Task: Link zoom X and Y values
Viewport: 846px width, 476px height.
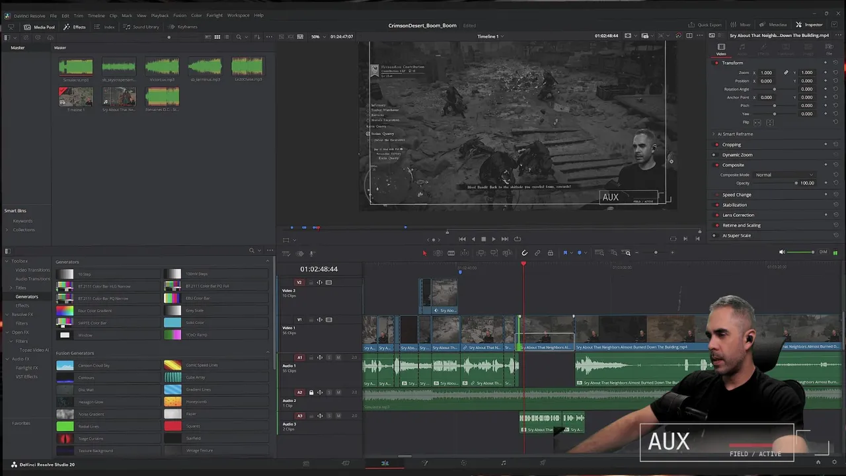Action: point(786,73)
